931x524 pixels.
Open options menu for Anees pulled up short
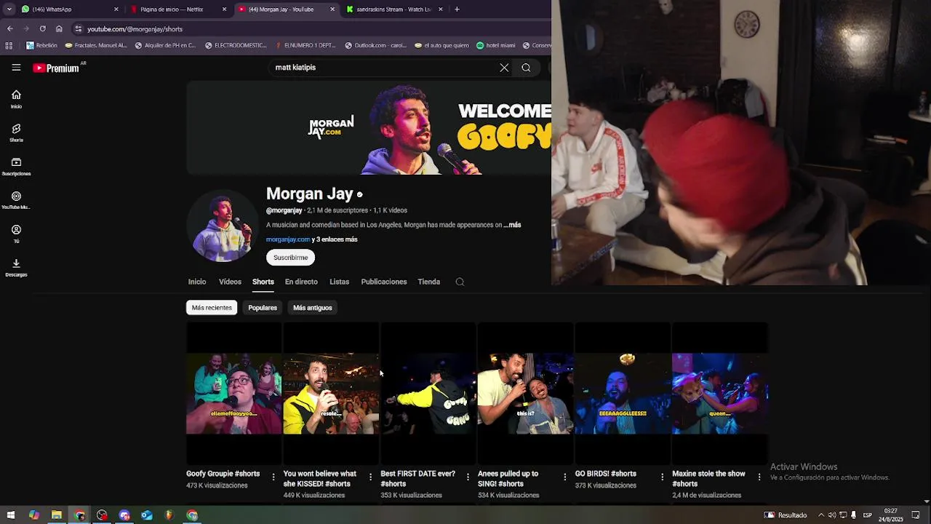point(565,477)
